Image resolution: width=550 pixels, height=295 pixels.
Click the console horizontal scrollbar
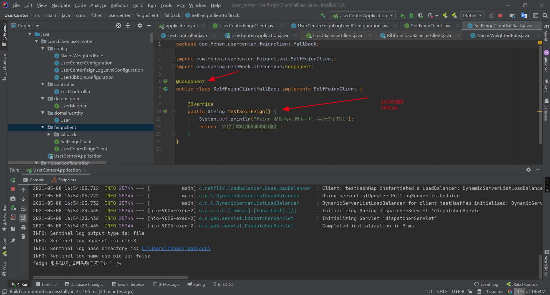coord(111,277)
